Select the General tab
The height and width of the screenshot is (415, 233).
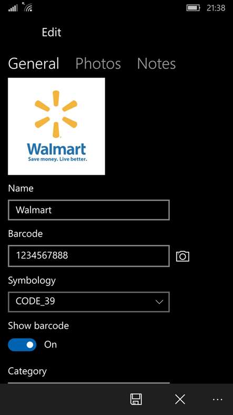pos(34,64)
